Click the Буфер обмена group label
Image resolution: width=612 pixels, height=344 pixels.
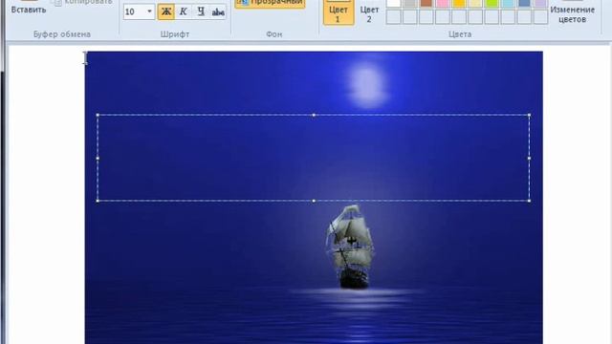pyautogui.click(x=61, y=34)
